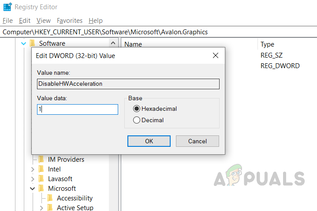
Task: Click the Lavasoft folder icon
Action: 41,178
